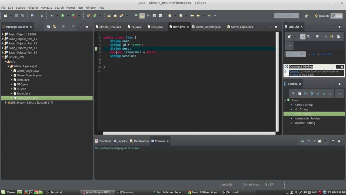The image size is (346, 195).
Task: Run the program with the green Run icon
Action: [x=63, y=16]
